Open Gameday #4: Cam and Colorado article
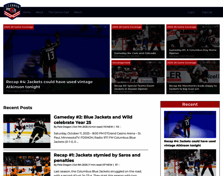The height and width of the screenshot is (176, 223). click(x=135, y=53)
